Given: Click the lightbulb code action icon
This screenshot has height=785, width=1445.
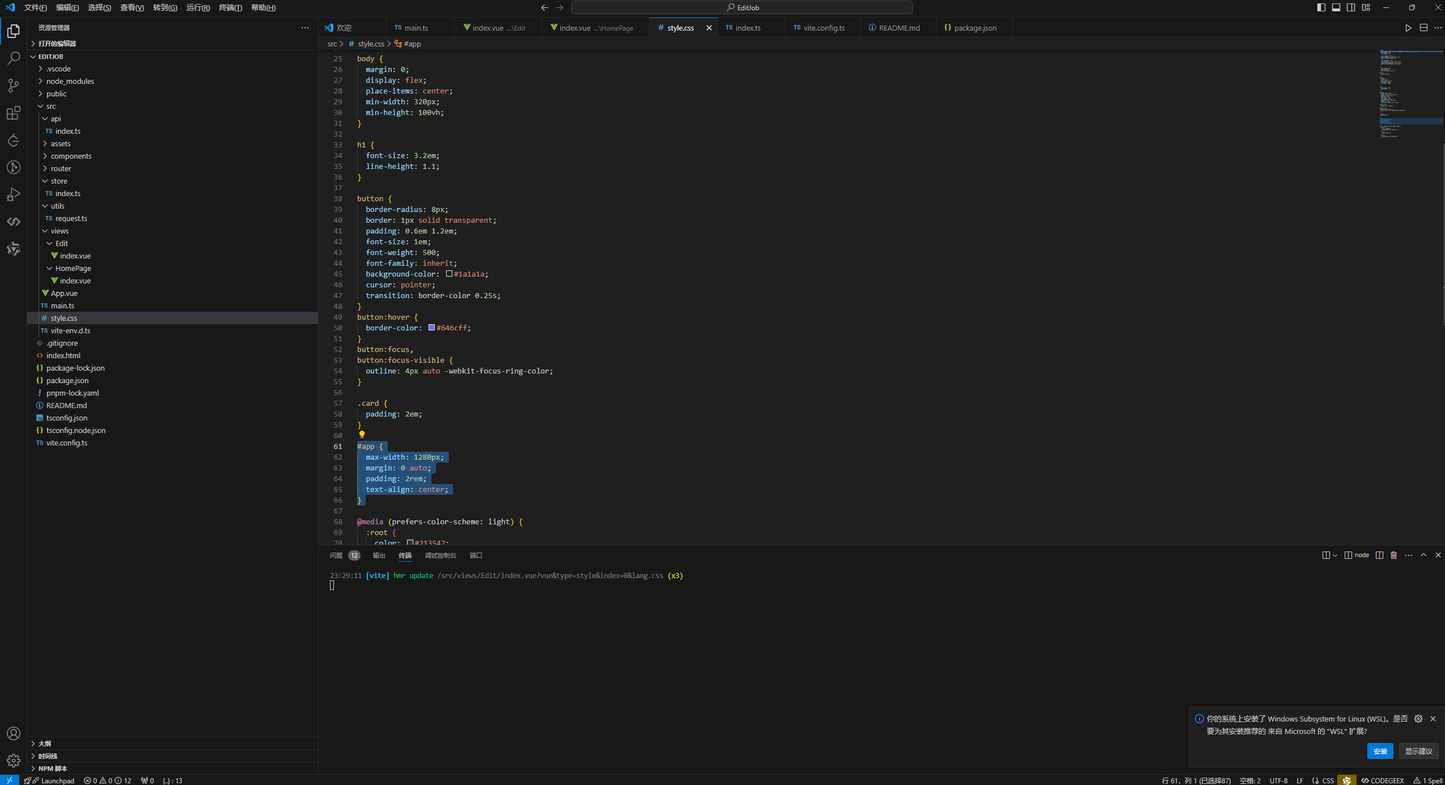Looking at the screenshot, I should click(362, 435).
